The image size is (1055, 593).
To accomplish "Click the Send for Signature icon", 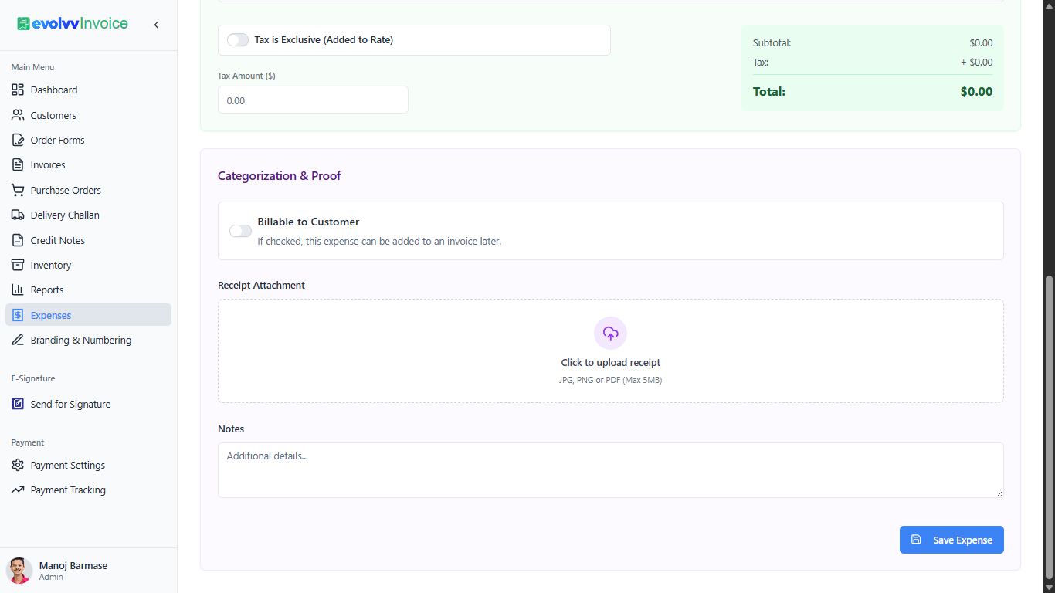I will 18,404.
